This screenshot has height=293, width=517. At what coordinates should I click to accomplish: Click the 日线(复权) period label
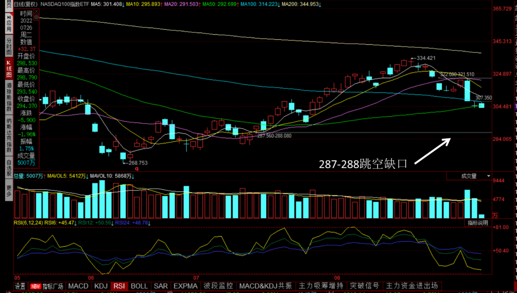coord(25,4)
